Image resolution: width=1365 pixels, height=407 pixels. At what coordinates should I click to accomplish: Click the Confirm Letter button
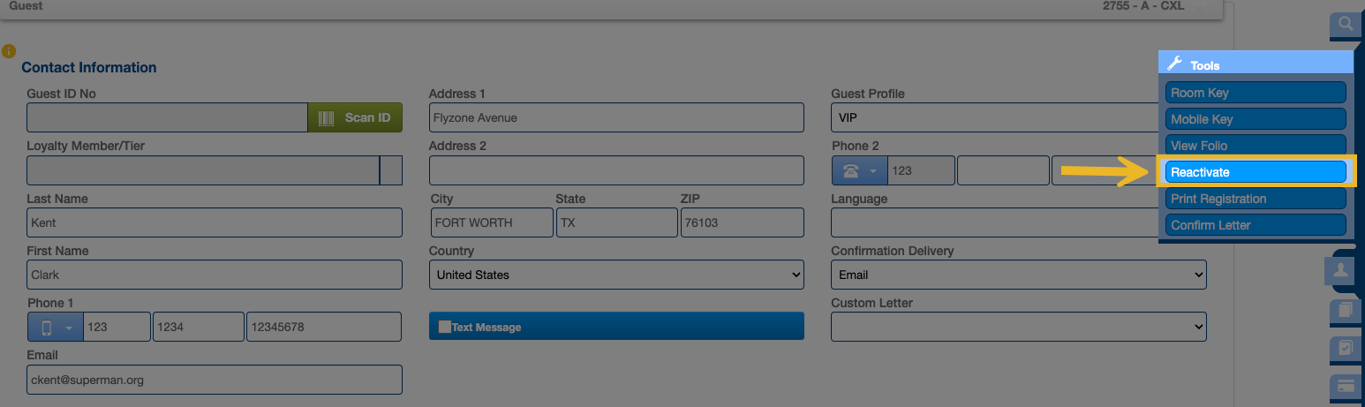pyautogui.click(x=1256, y=225)
